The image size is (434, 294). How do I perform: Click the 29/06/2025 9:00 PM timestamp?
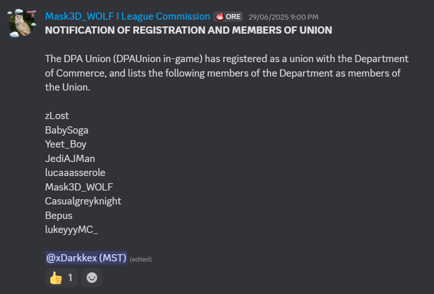click(x=284, y=17)
